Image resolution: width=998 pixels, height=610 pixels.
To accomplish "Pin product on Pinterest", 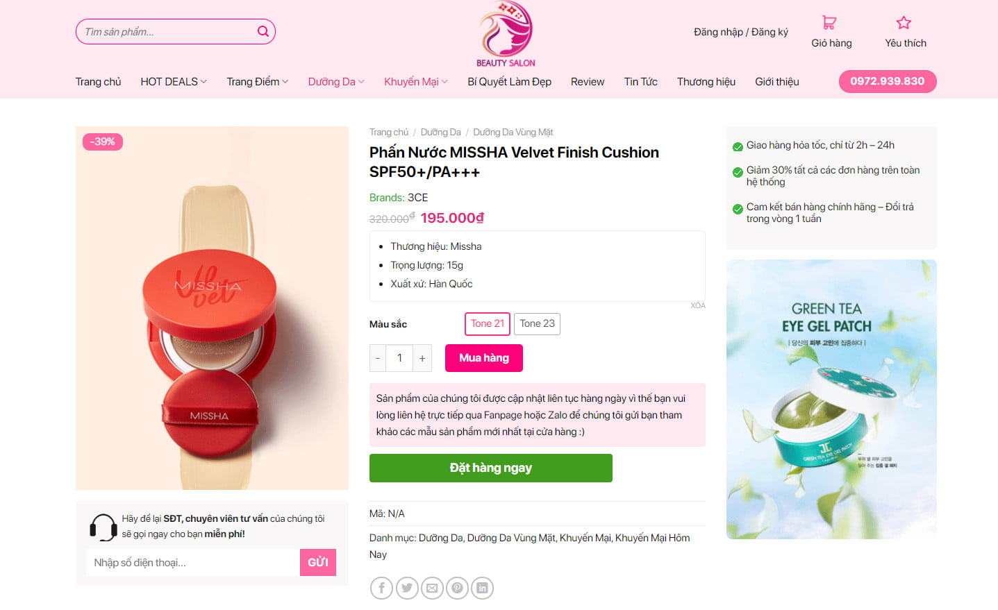I will click(457, 588).
